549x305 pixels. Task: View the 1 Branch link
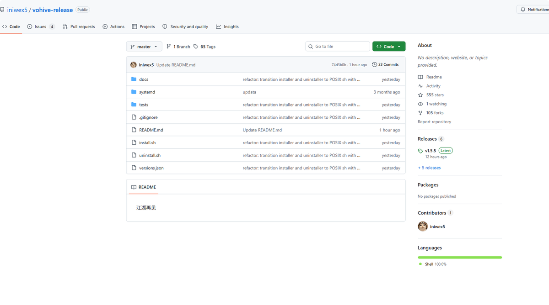178,47
